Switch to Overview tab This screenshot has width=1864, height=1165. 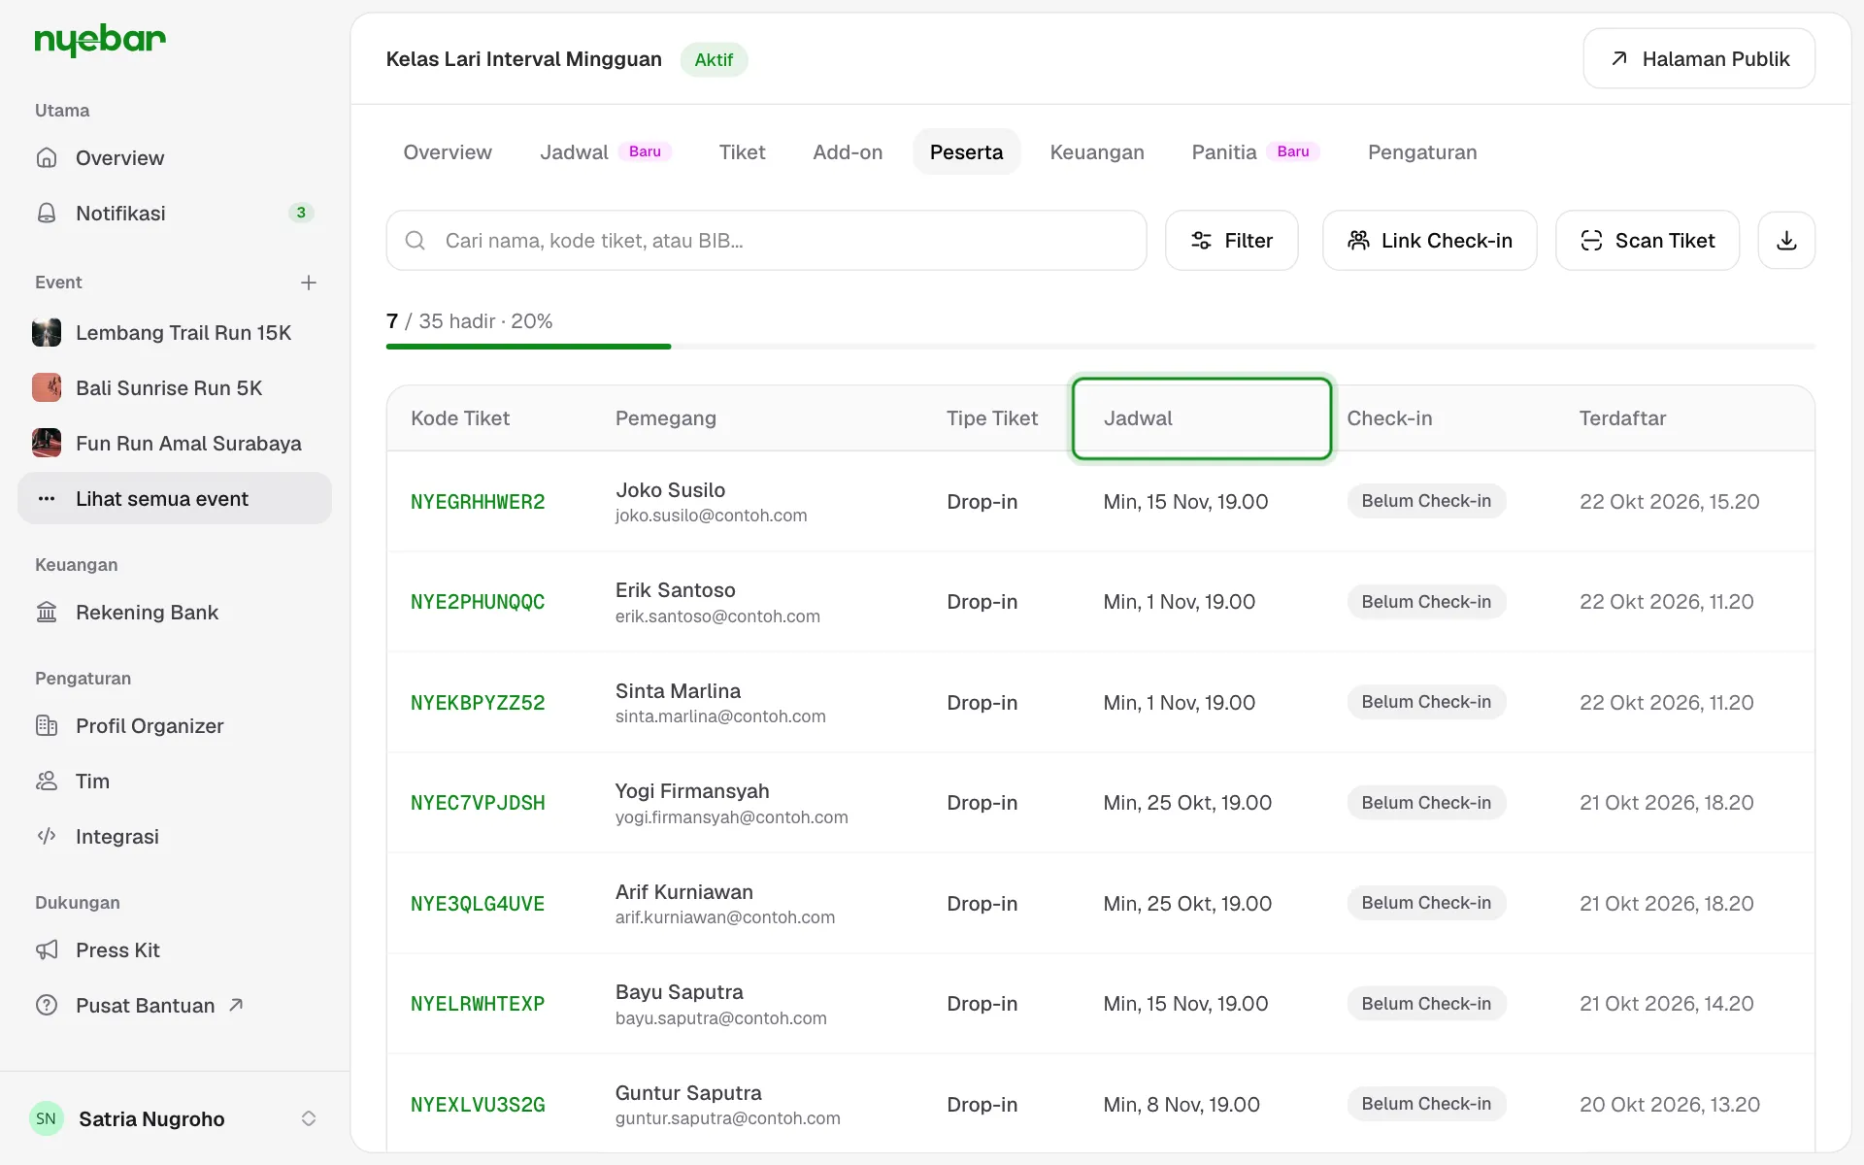448,152
